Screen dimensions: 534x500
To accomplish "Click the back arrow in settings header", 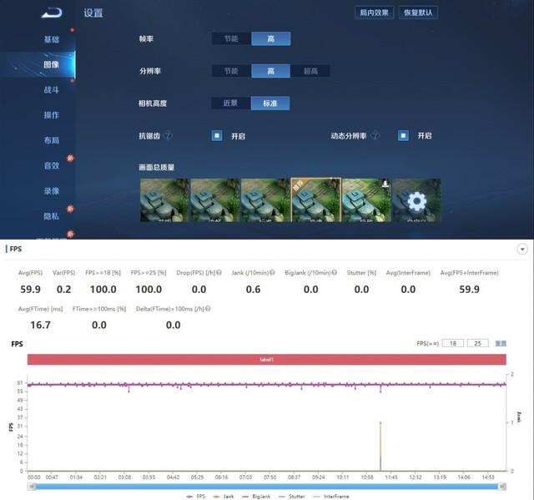I will (x=52, y=13).
